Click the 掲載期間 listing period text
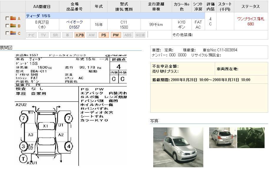269x172 pixels. click(201, 80)
